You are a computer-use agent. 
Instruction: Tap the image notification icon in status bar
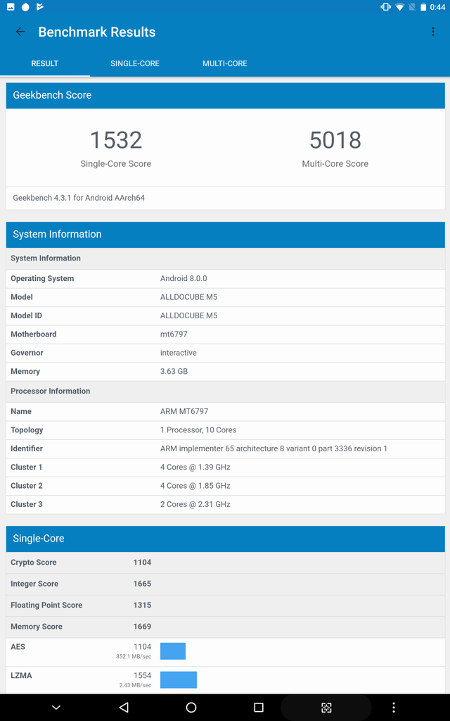click(11, 7)
